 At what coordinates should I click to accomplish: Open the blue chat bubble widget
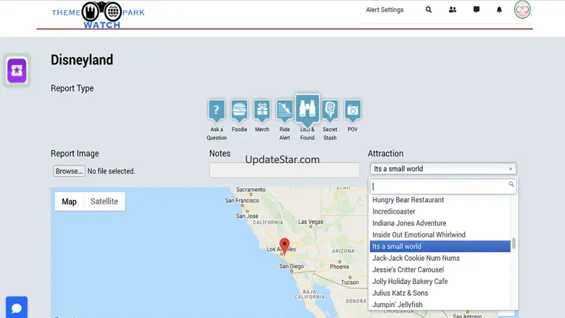(x=17, y=308)
